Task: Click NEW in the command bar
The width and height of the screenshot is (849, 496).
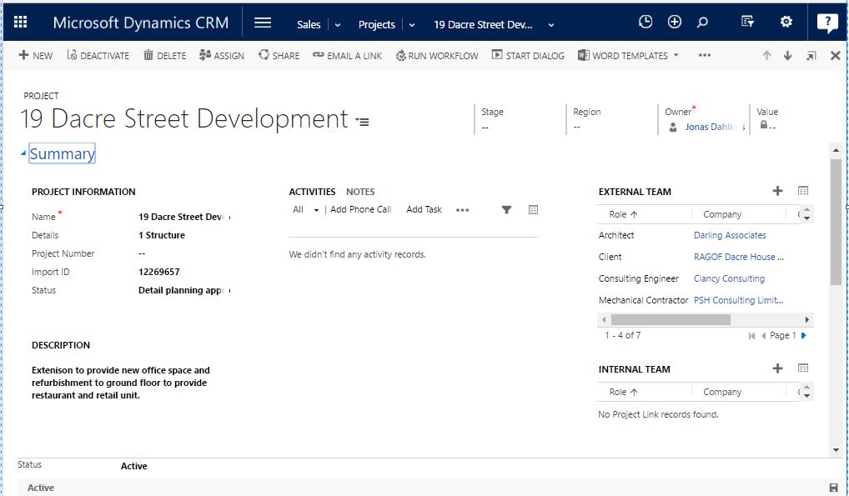Action: tap(36, 55)
